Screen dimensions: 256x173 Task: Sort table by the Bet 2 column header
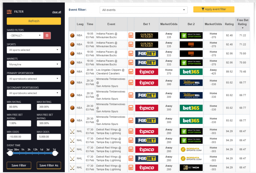(x=191, y=24)
